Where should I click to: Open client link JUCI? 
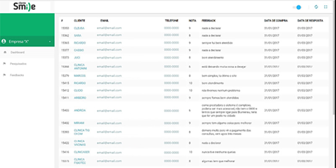tap(77, 58)
